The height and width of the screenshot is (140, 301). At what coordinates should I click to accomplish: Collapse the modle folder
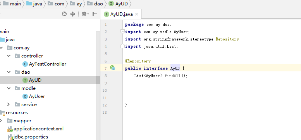tap(9, 88)
